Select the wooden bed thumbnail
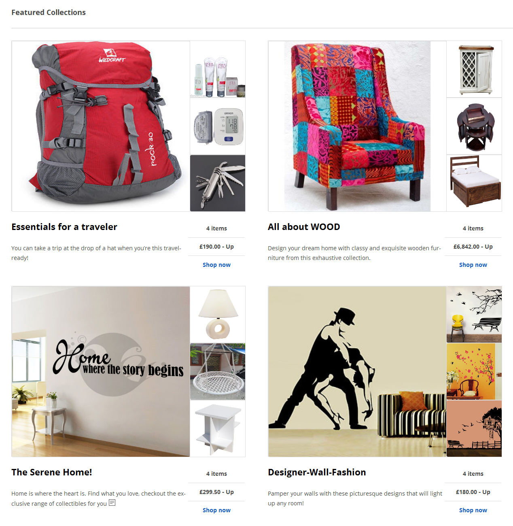513x526 pixels. pos(474,183)
